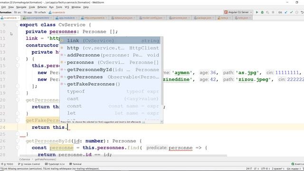Close the cv.service.ts editor tab
This screenshot has width=304, height=171.
coord(19,18)
